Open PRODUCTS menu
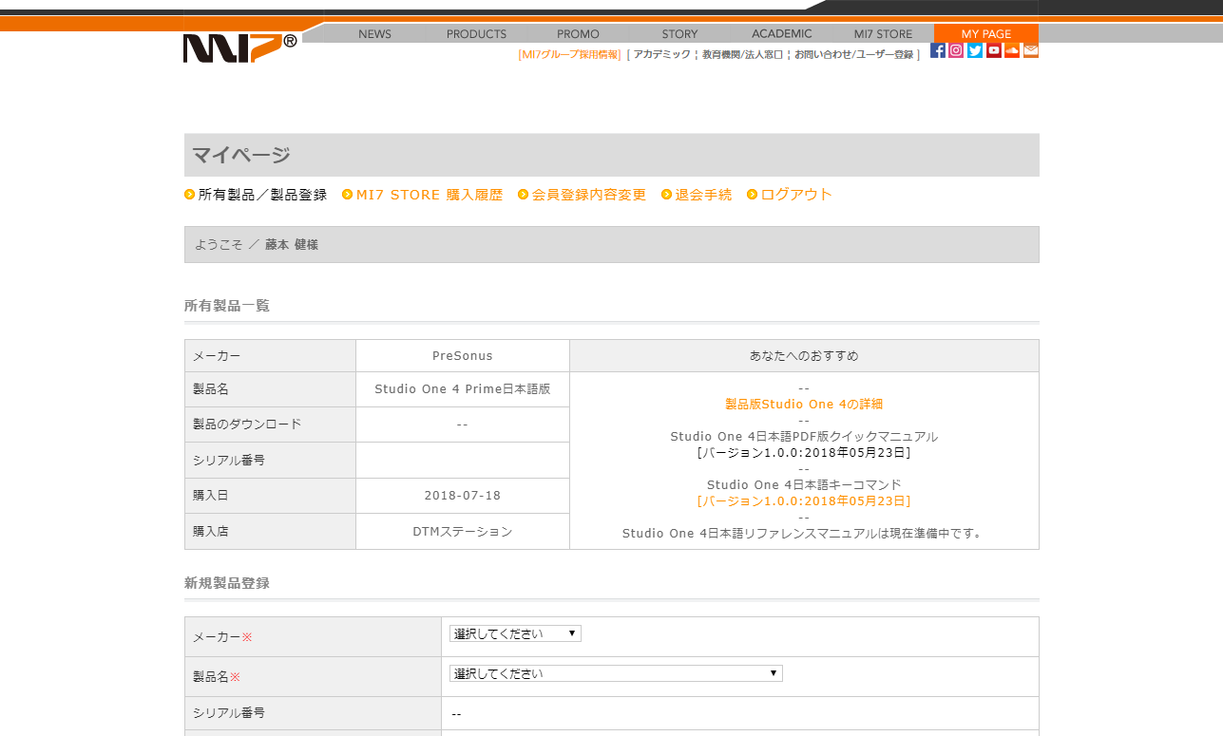This screenshot has width=1223, height=736. [476, 33]
